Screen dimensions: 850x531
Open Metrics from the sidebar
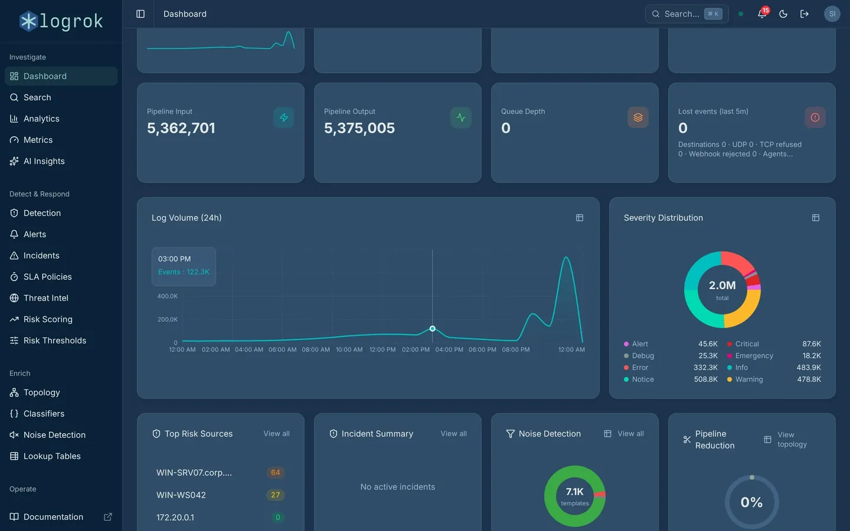pyautogui.click(x=61, y=140)
